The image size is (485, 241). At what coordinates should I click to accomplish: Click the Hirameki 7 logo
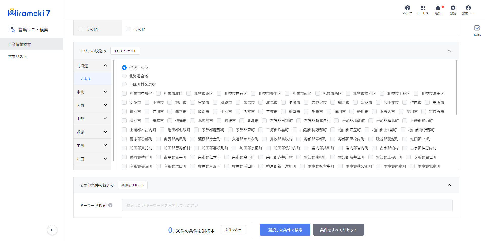tap(29, 13)
